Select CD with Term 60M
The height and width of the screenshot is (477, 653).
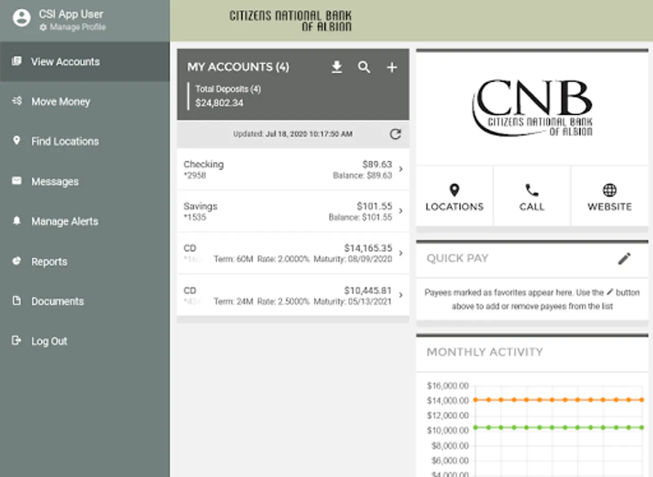click(293, 253)
